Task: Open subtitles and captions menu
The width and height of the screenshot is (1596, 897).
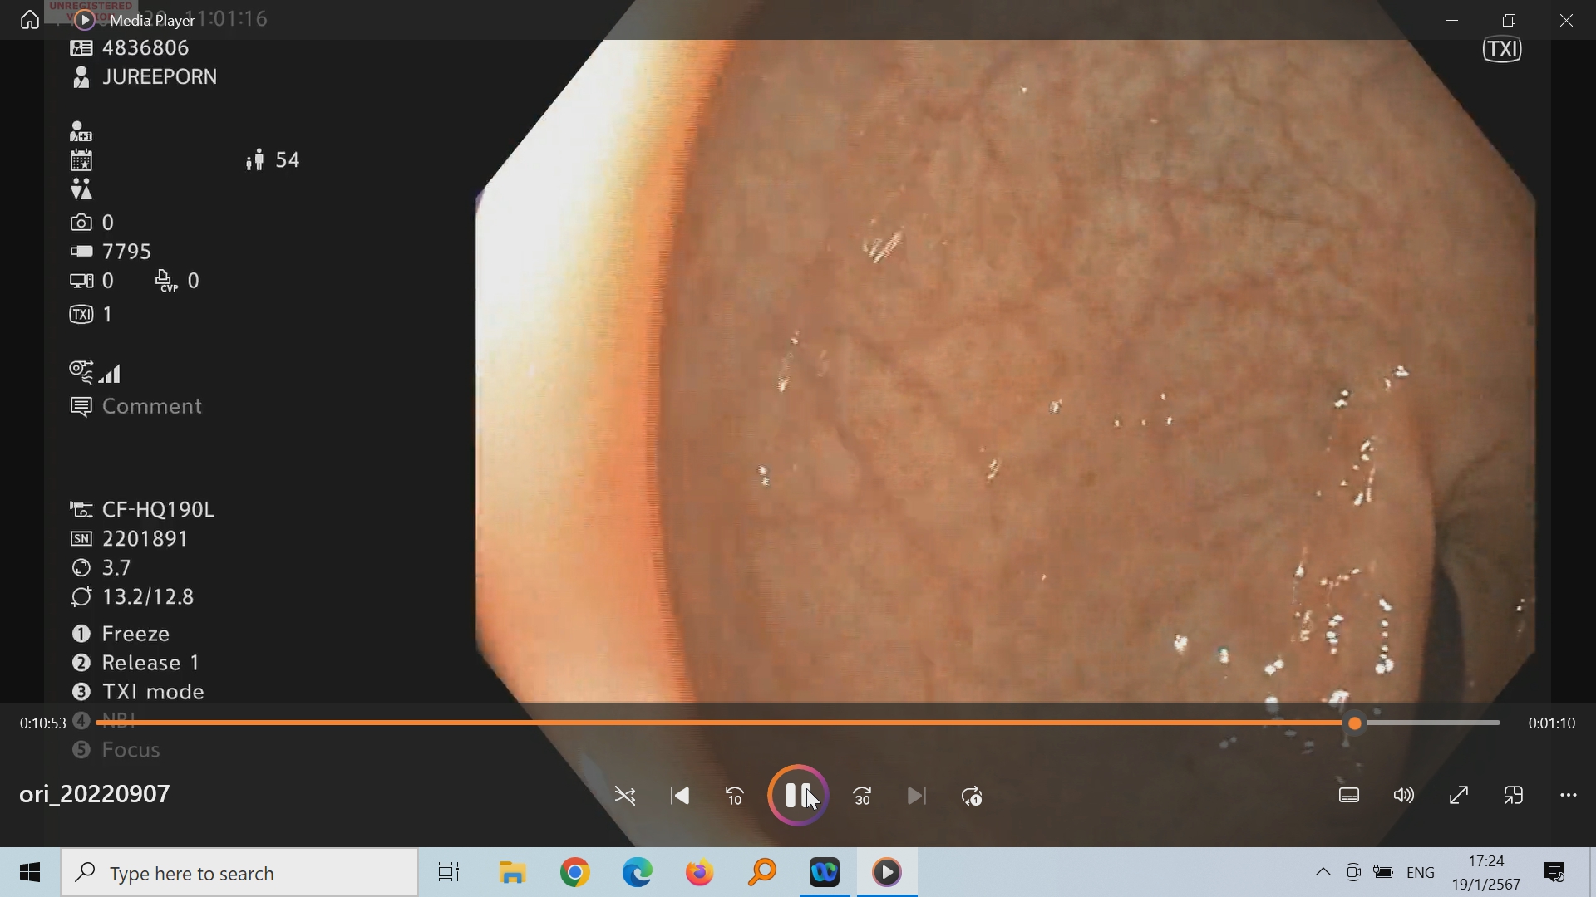Action: point(1349,796)
